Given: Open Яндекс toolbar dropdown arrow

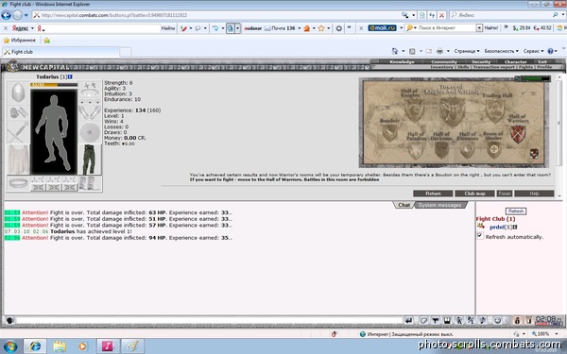Looking at the screenshot, I should [32, 28].
